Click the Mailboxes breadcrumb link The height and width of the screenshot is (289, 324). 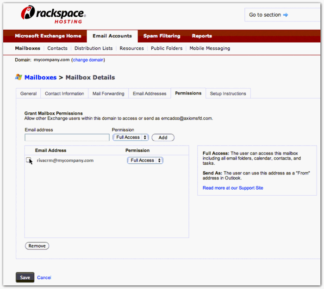pyautogui.click(x=40, y=77)
